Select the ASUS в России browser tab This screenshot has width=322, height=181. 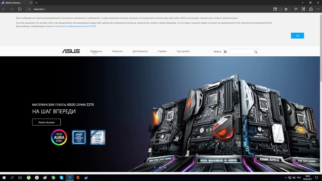[16, 3]
